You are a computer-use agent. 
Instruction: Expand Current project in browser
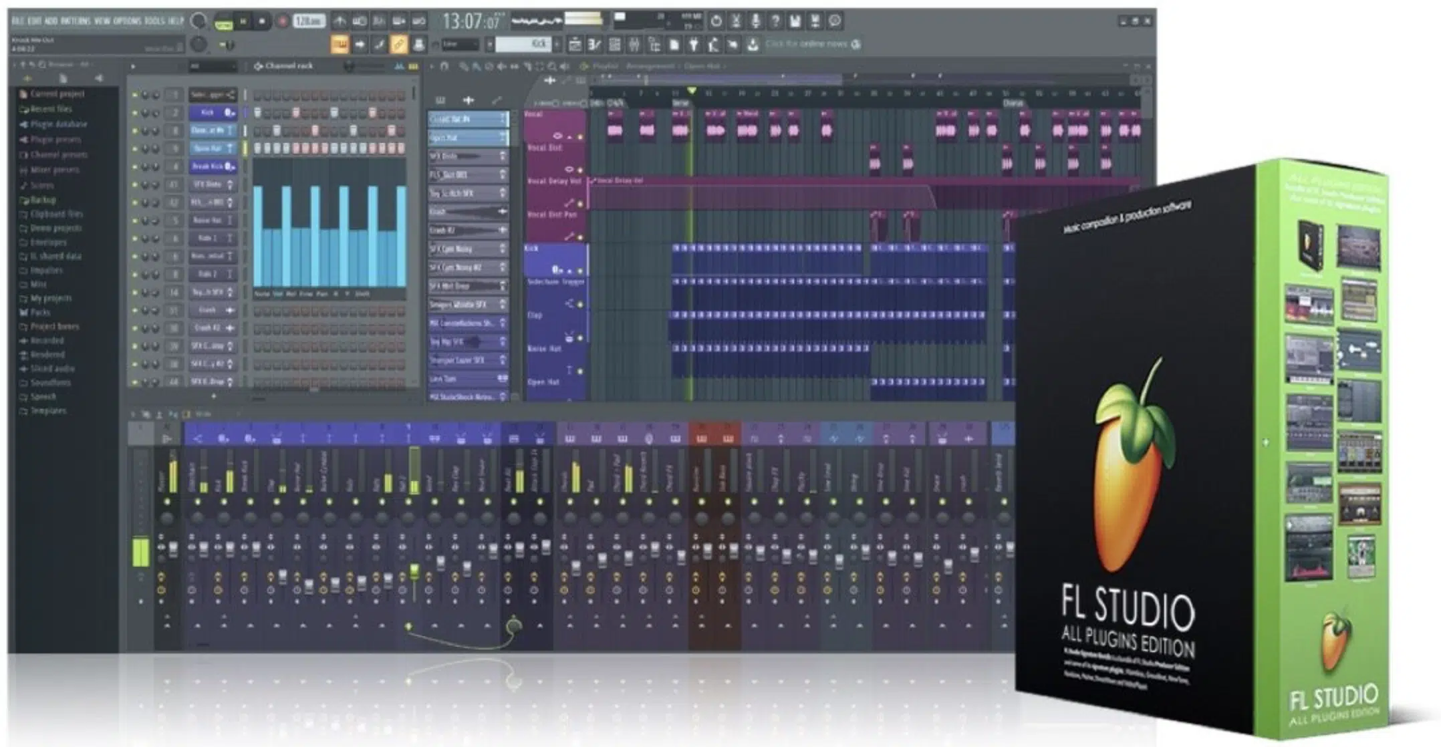tap(52, 94)
